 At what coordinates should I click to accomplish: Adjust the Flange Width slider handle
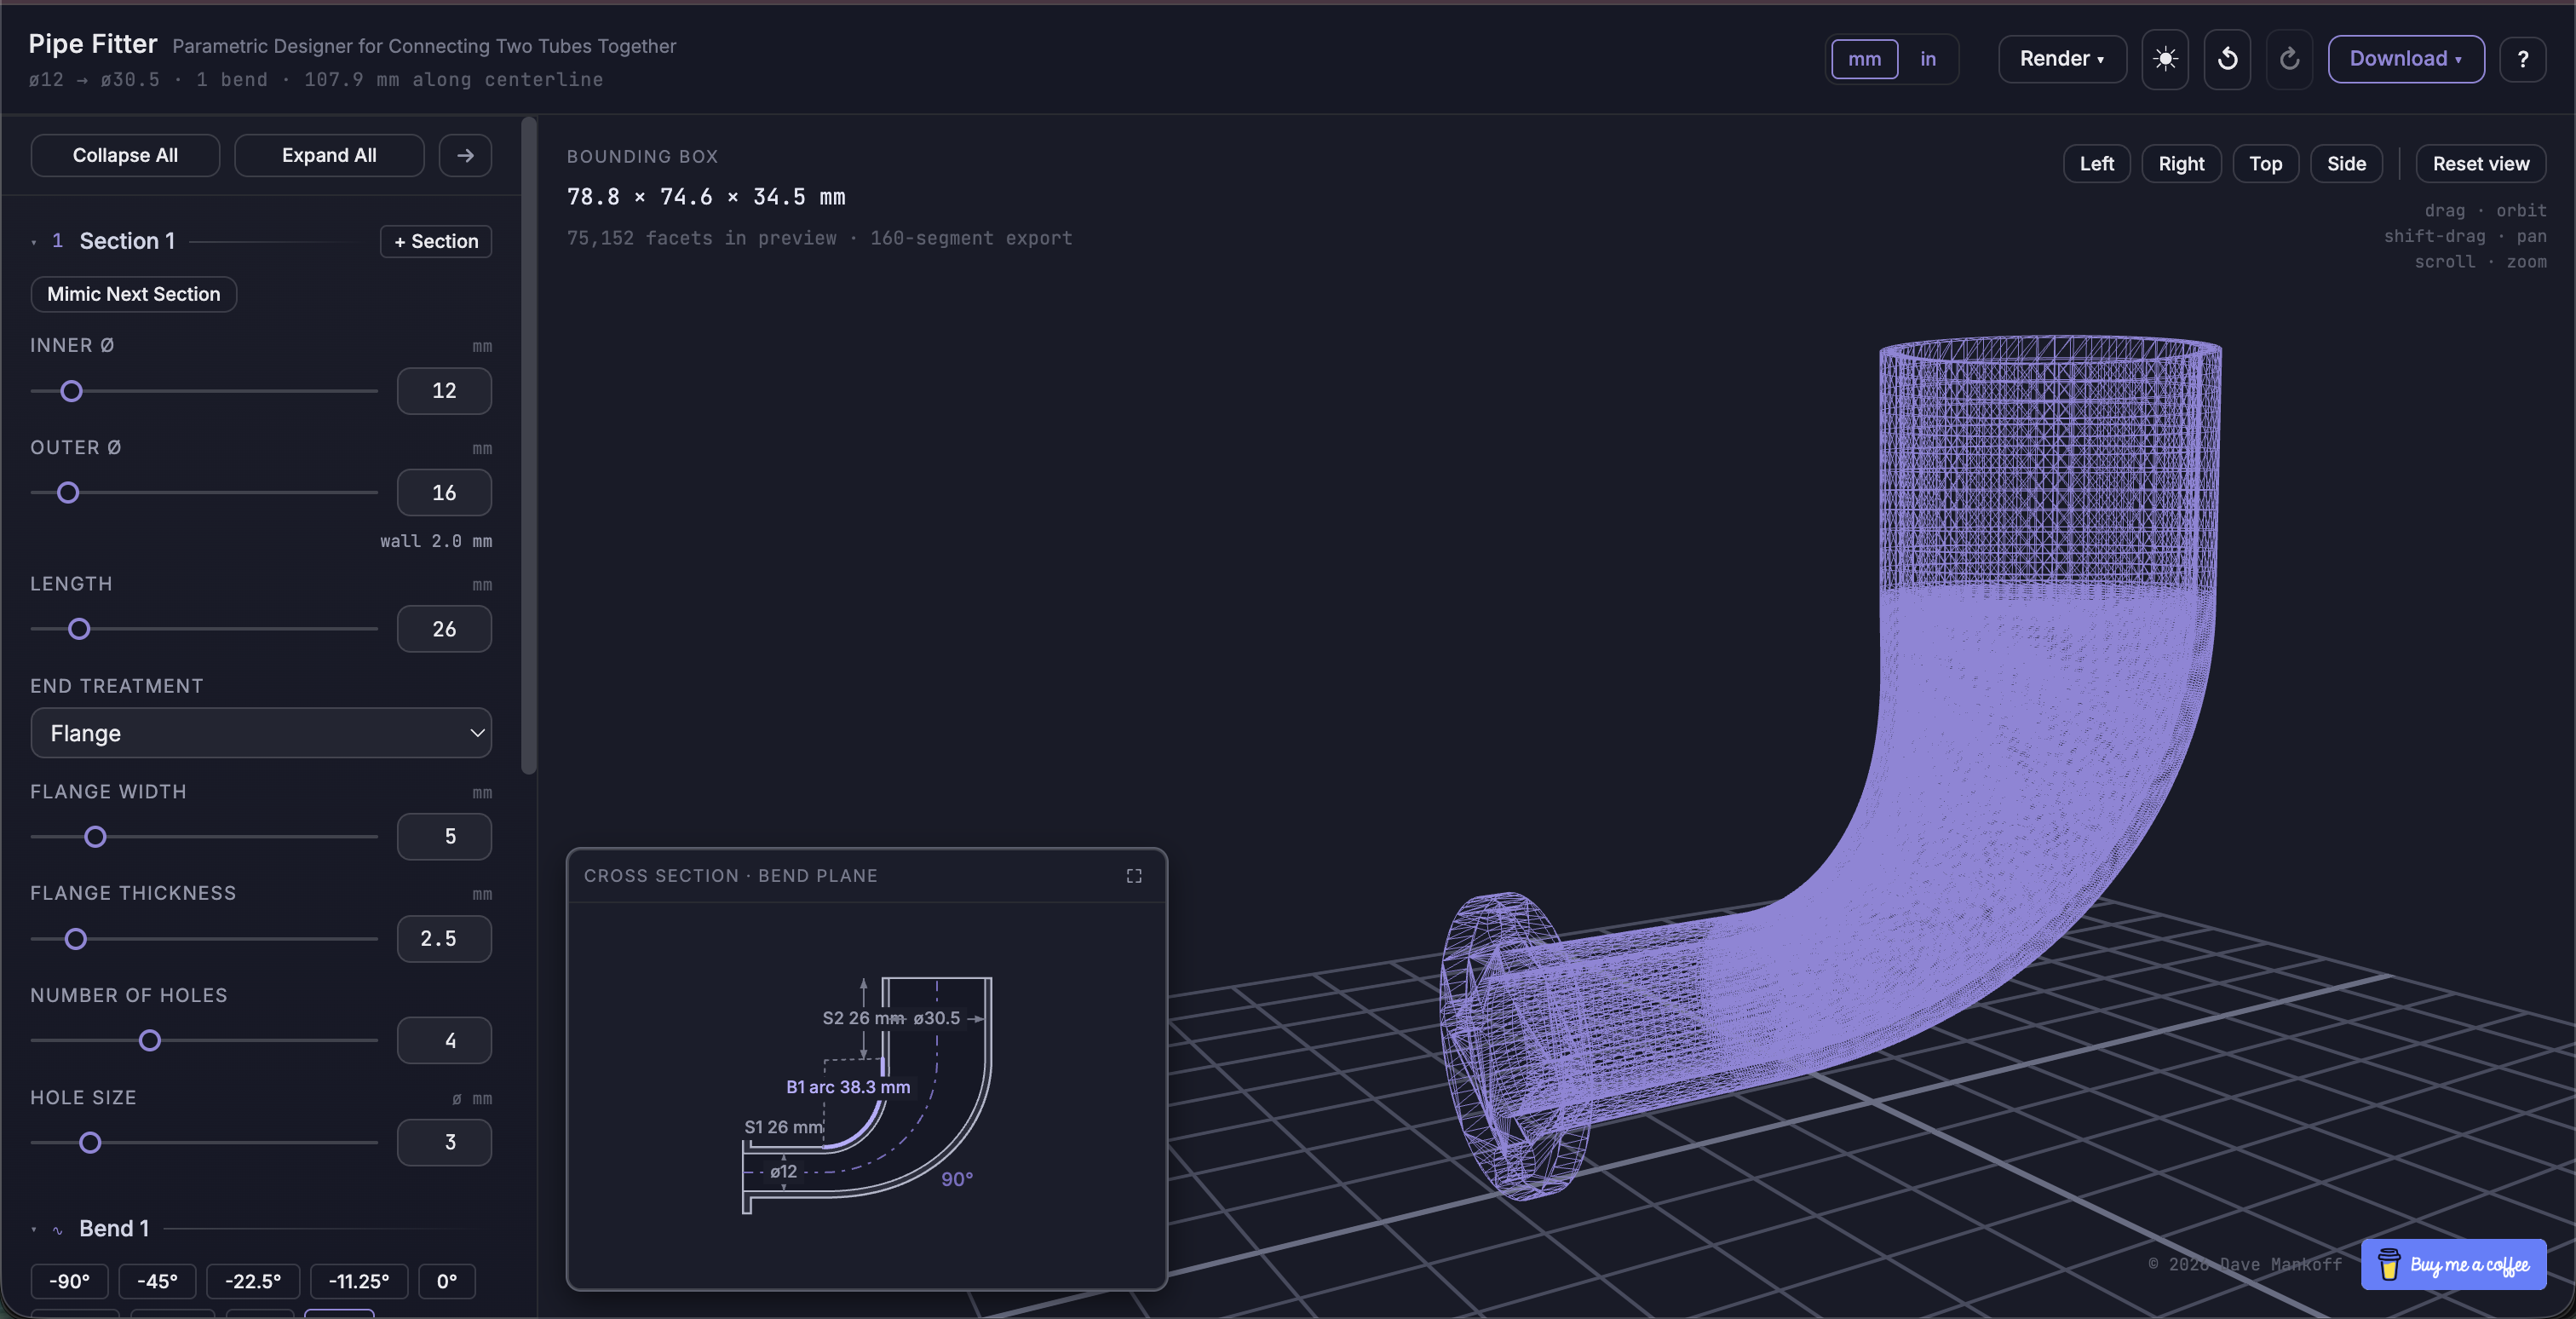pos(95,837)
